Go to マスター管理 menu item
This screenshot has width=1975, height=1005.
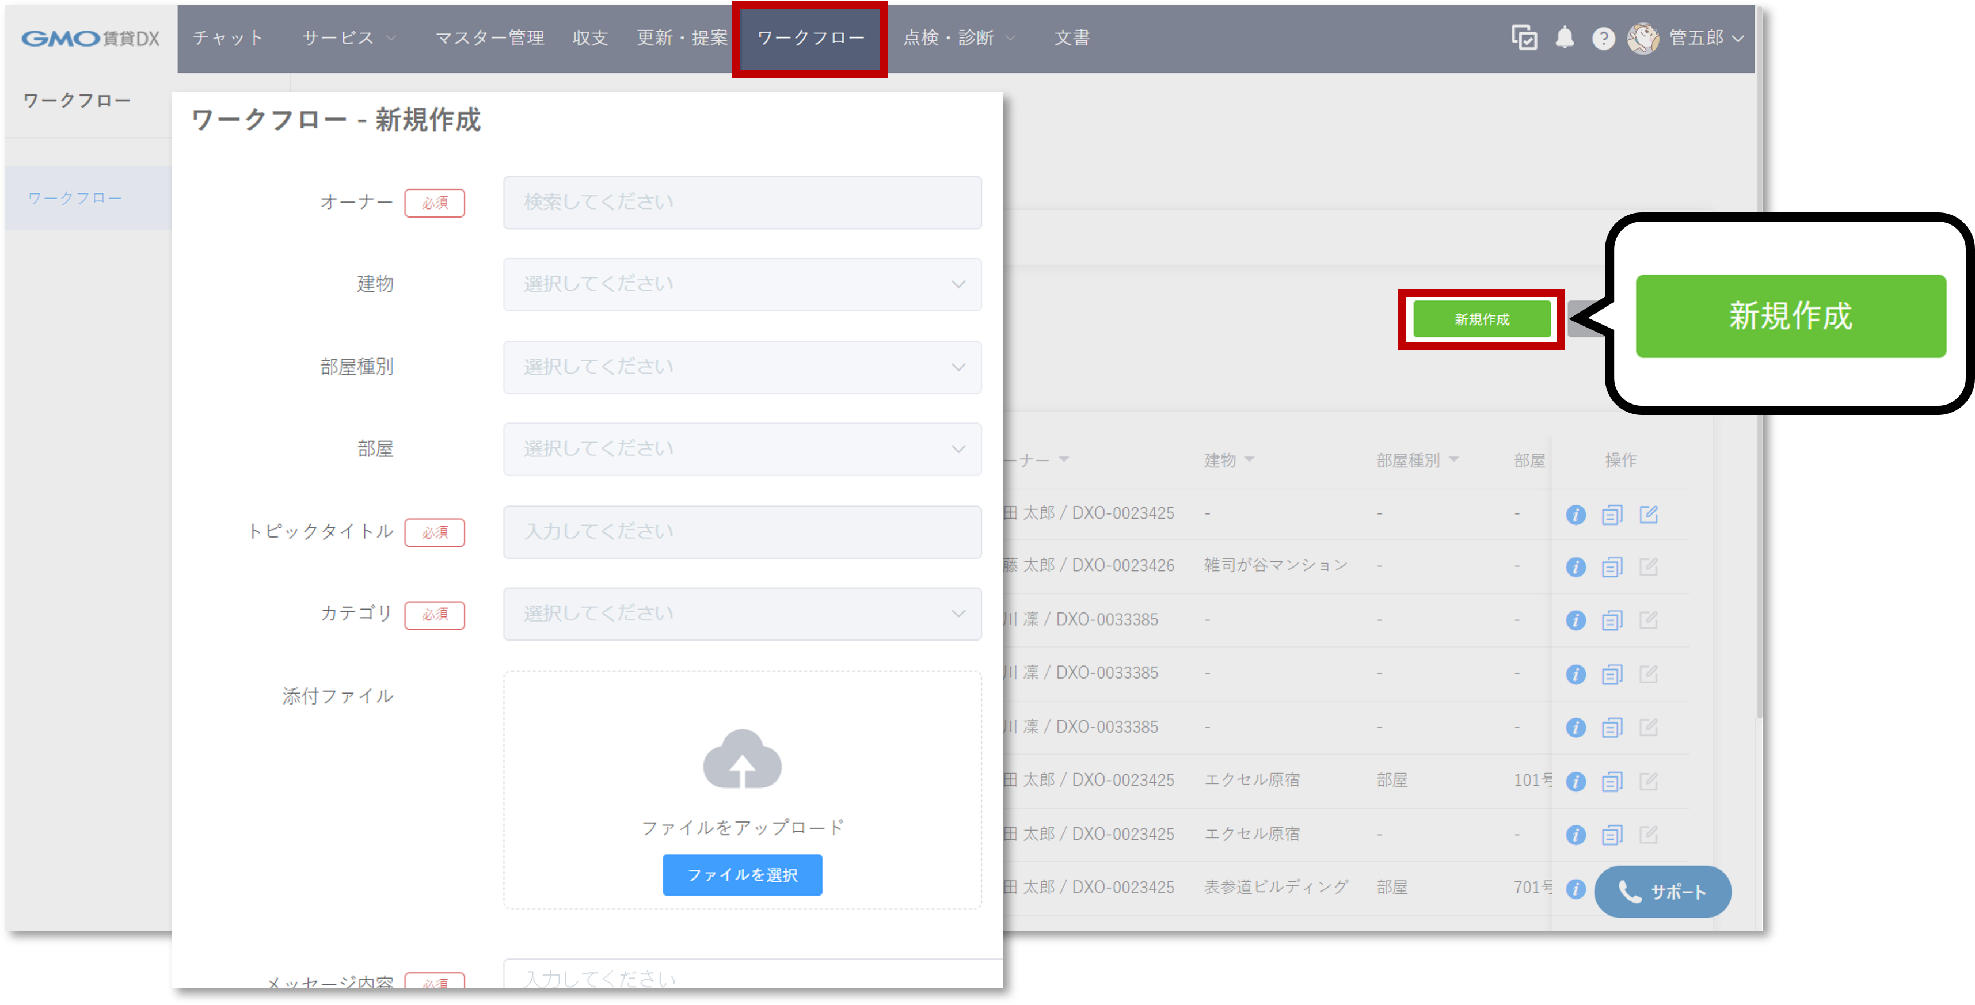(x=489, y=37)
